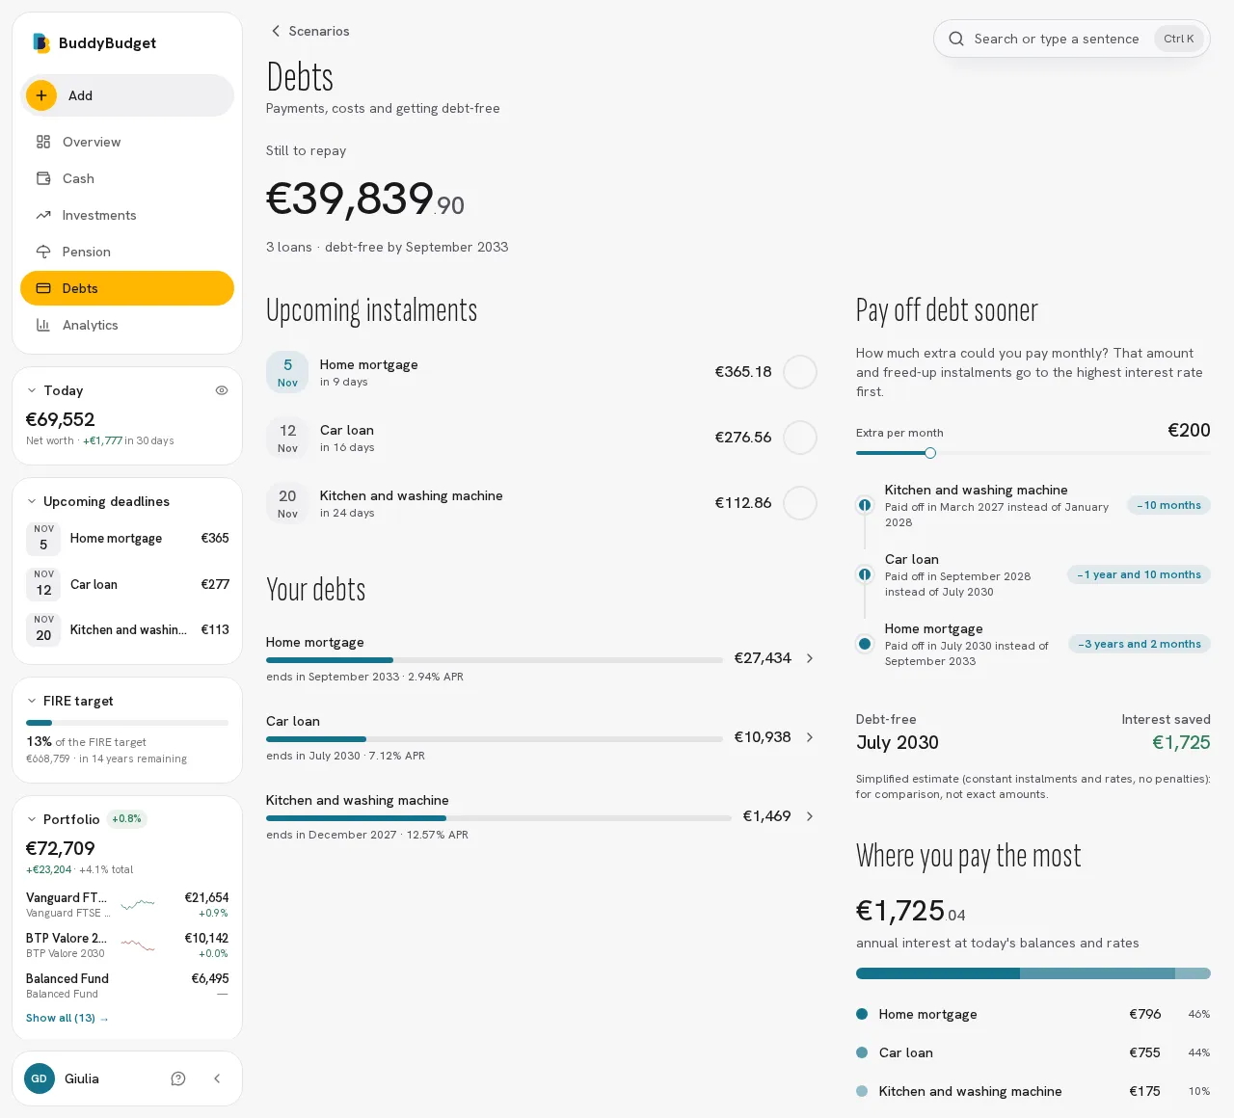Viewport: 1234px width, 1118px height.
Task: Open Home mortgage details chevron
Action: (810, 658)
